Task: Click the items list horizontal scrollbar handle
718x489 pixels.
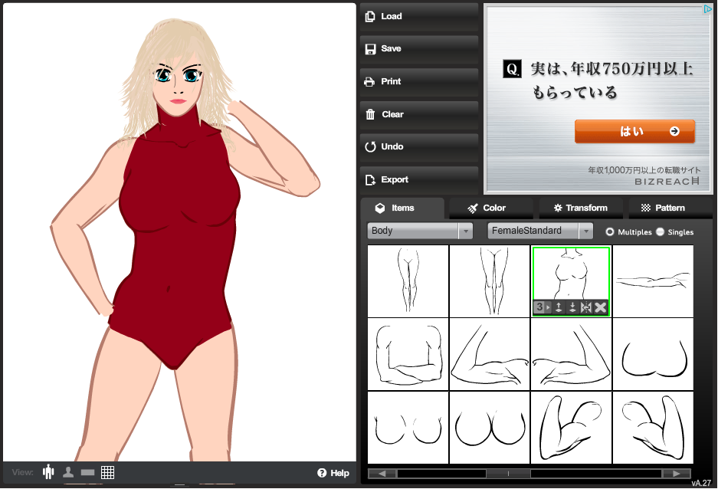Action: click(507, 474)
